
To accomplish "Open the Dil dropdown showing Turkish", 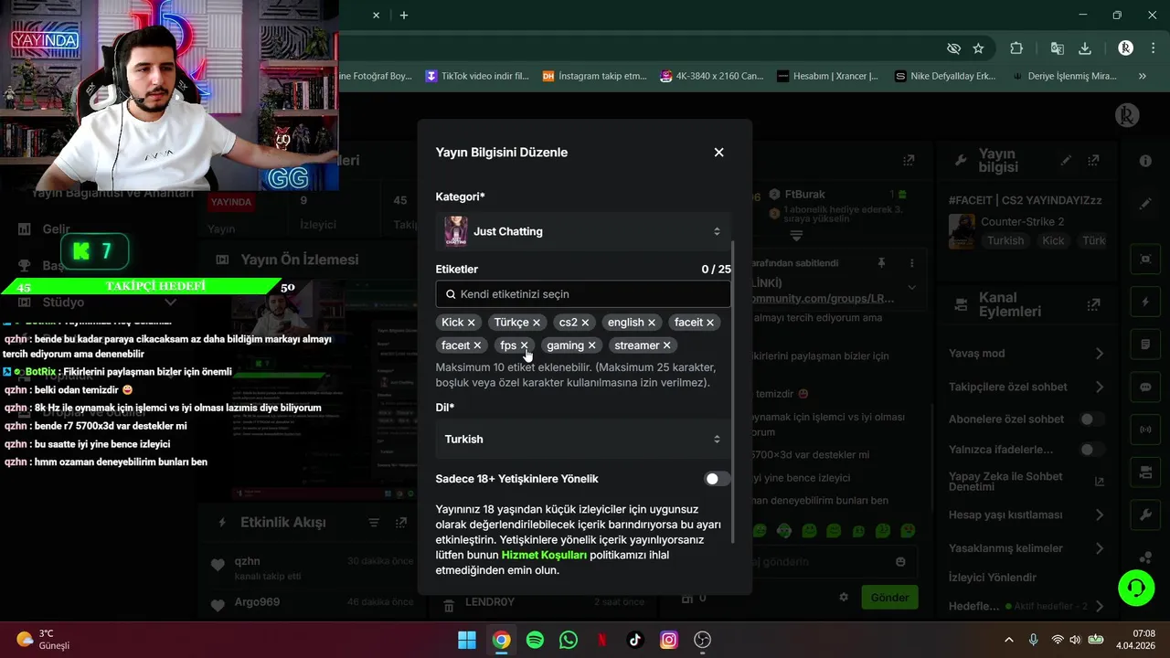I will coord(583,440).
